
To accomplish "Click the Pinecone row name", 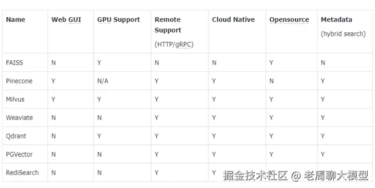I will [19, 81].
